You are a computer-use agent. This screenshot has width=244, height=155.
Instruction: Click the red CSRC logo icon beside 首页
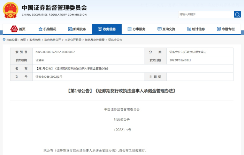click(x=14, y=29)
